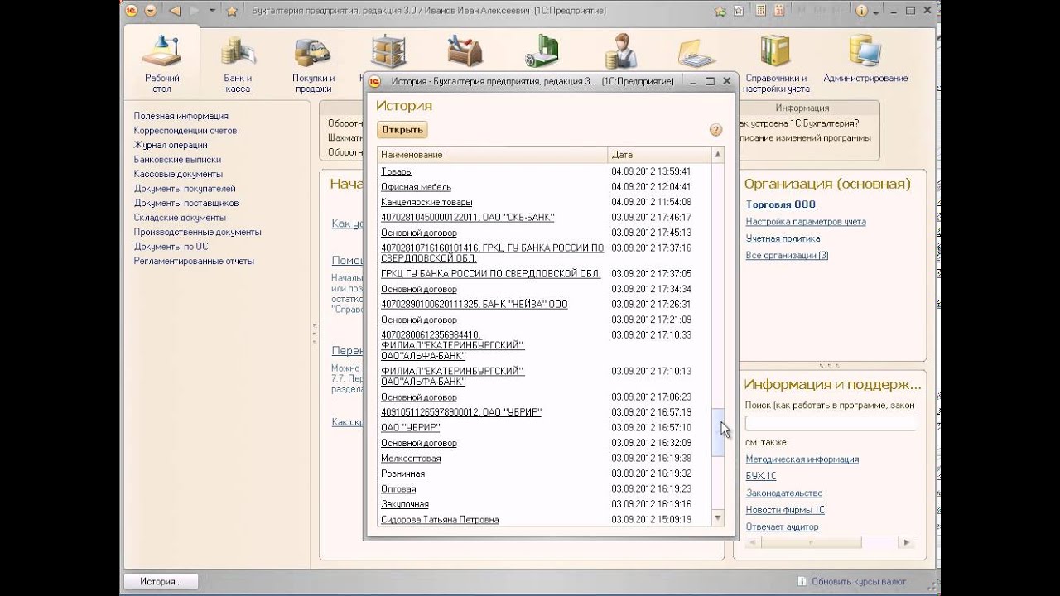
Task: Open Регламентированные отчеты in left menu
Action: point(194,261)
